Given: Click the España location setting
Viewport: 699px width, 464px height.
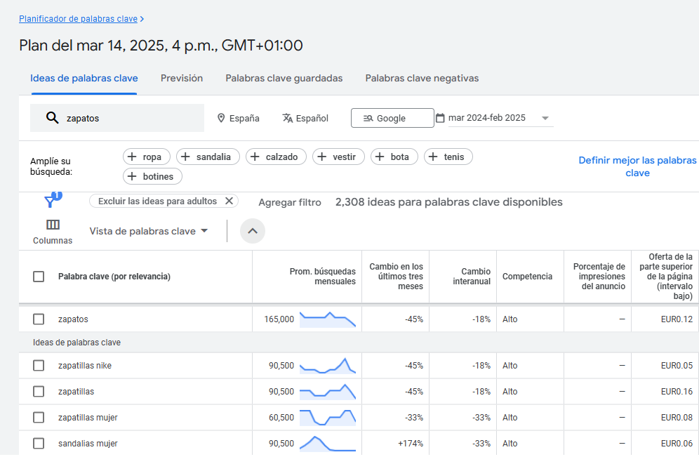Looking at the screenshot, I should point(238,118).
